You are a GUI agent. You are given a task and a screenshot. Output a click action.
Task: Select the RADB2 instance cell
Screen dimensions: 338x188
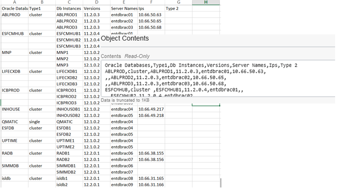(x=69, y=159)
